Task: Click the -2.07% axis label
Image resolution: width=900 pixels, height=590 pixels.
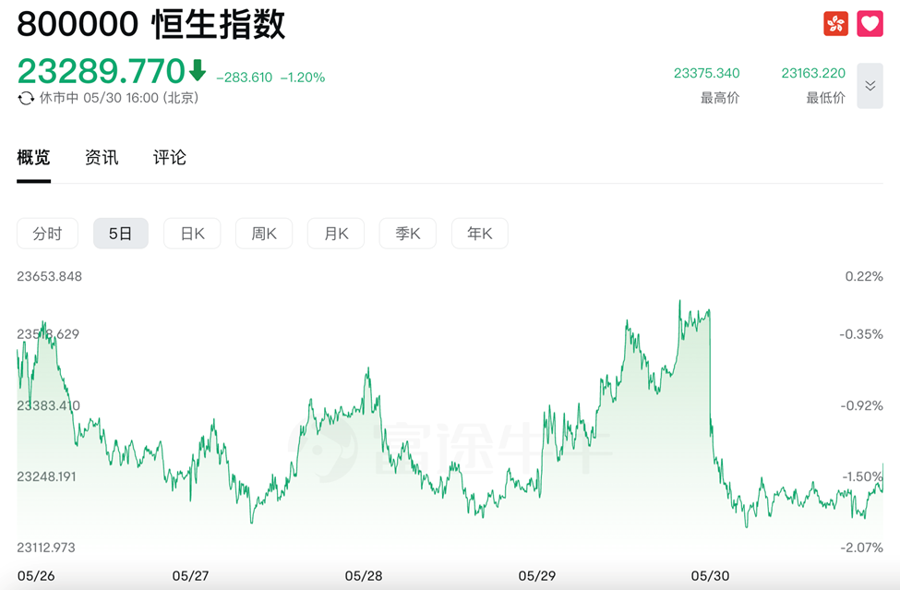Action: 861,548
